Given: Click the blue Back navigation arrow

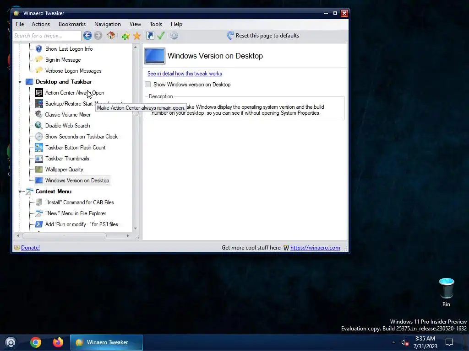Looking at the screenshot, I should [x=87, y=36].
